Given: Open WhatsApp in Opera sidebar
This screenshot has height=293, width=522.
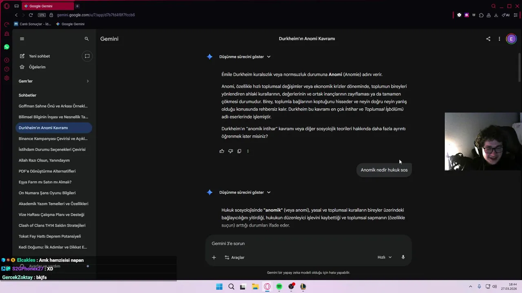Looking at the screenshot, I should click(x=7, y=47).
